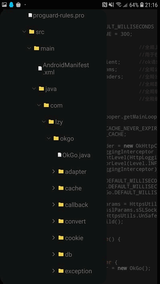Collapse the com folder arrow

click(39, 105)
